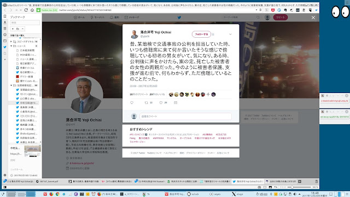Screen dimensions: 350x197
Task: Click the reply icon under the tweet
Action: tap(132, 103)
